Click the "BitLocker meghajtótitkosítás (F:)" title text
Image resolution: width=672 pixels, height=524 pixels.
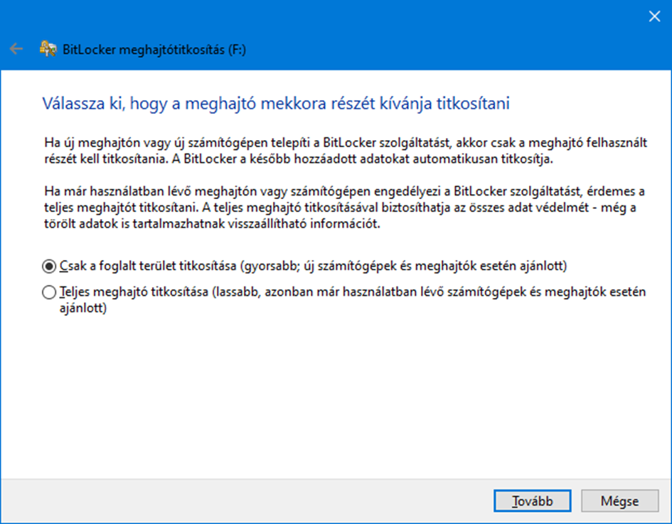154,50
